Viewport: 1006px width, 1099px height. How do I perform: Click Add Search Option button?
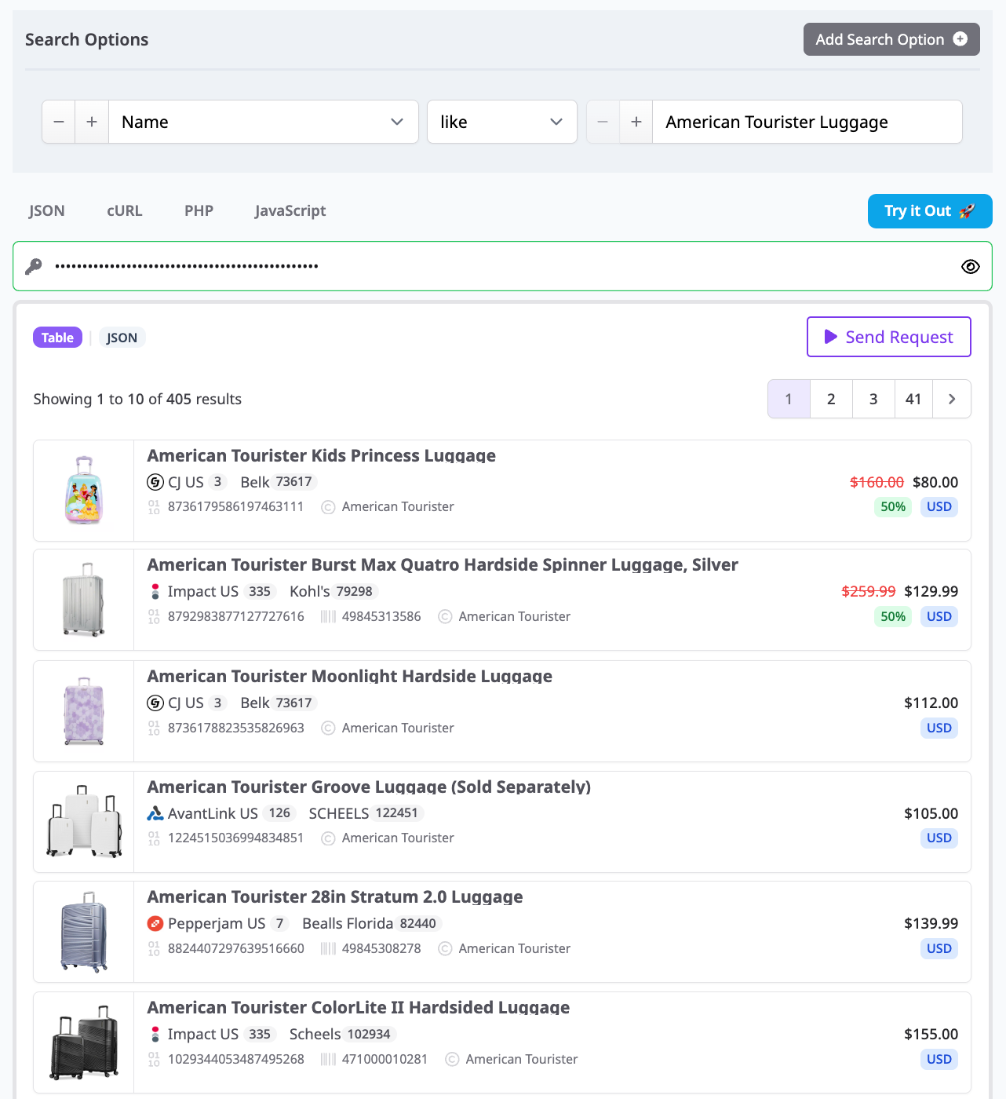891,39
